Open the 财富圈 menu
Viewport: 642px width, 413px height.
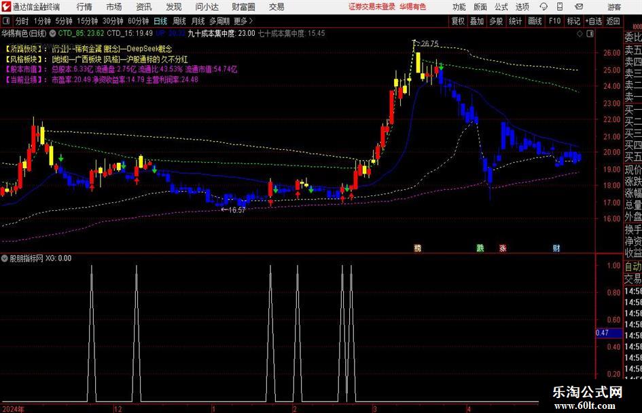243,7
